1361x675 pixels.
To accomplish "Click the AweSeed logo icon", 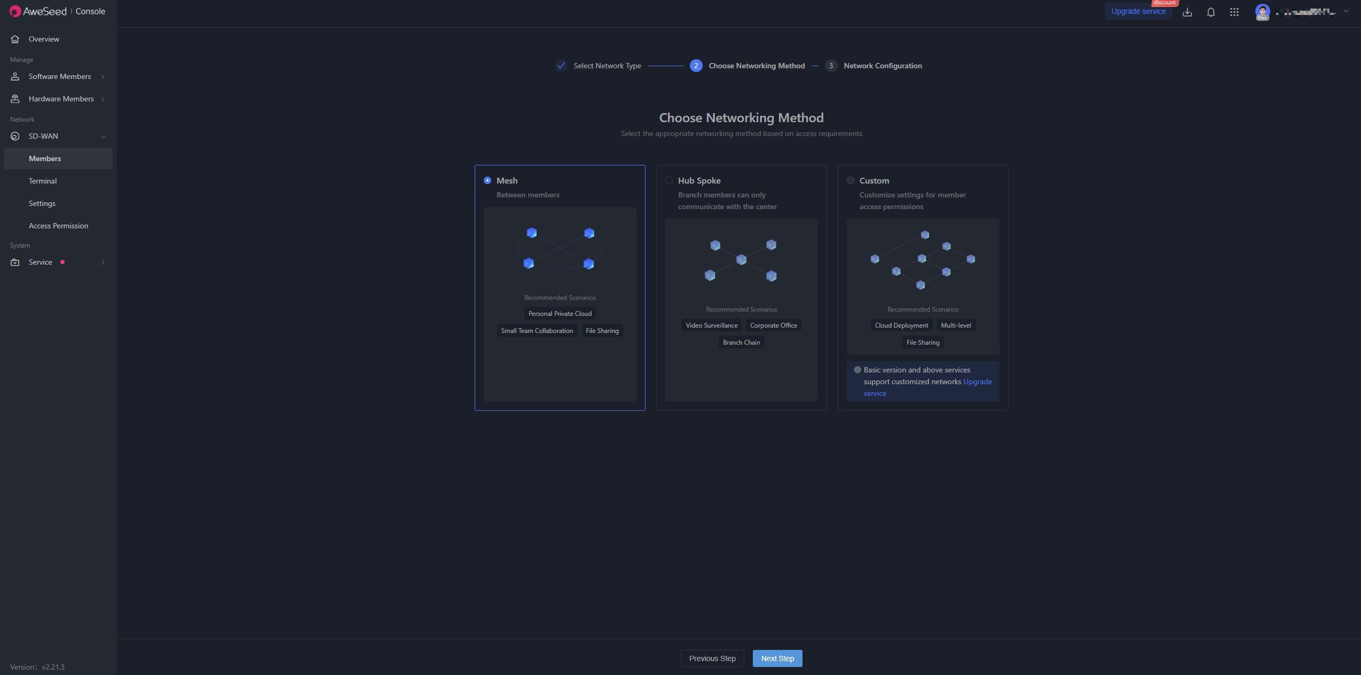I will 15,11.
